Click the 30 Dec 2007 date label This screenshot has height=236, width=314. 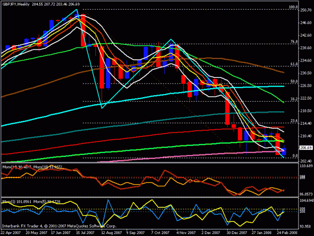point(237,232)
